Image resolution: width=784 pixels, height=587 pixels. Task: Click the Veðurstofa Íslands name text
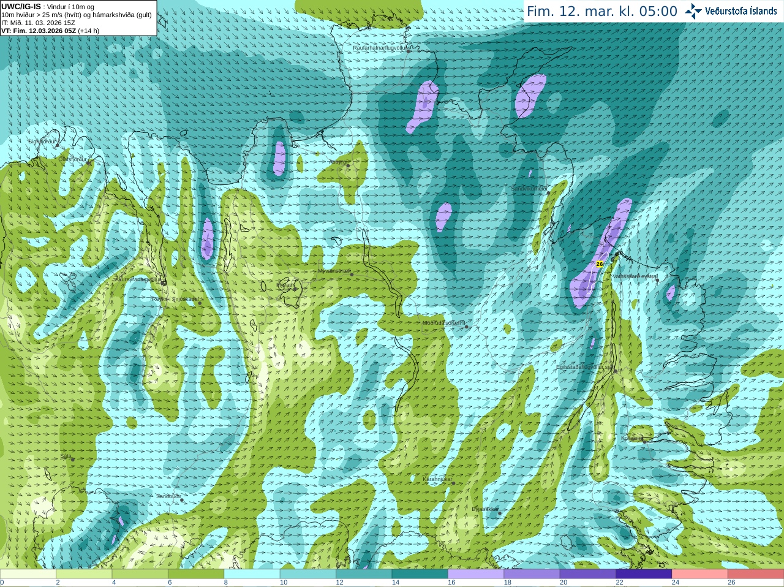741,11
